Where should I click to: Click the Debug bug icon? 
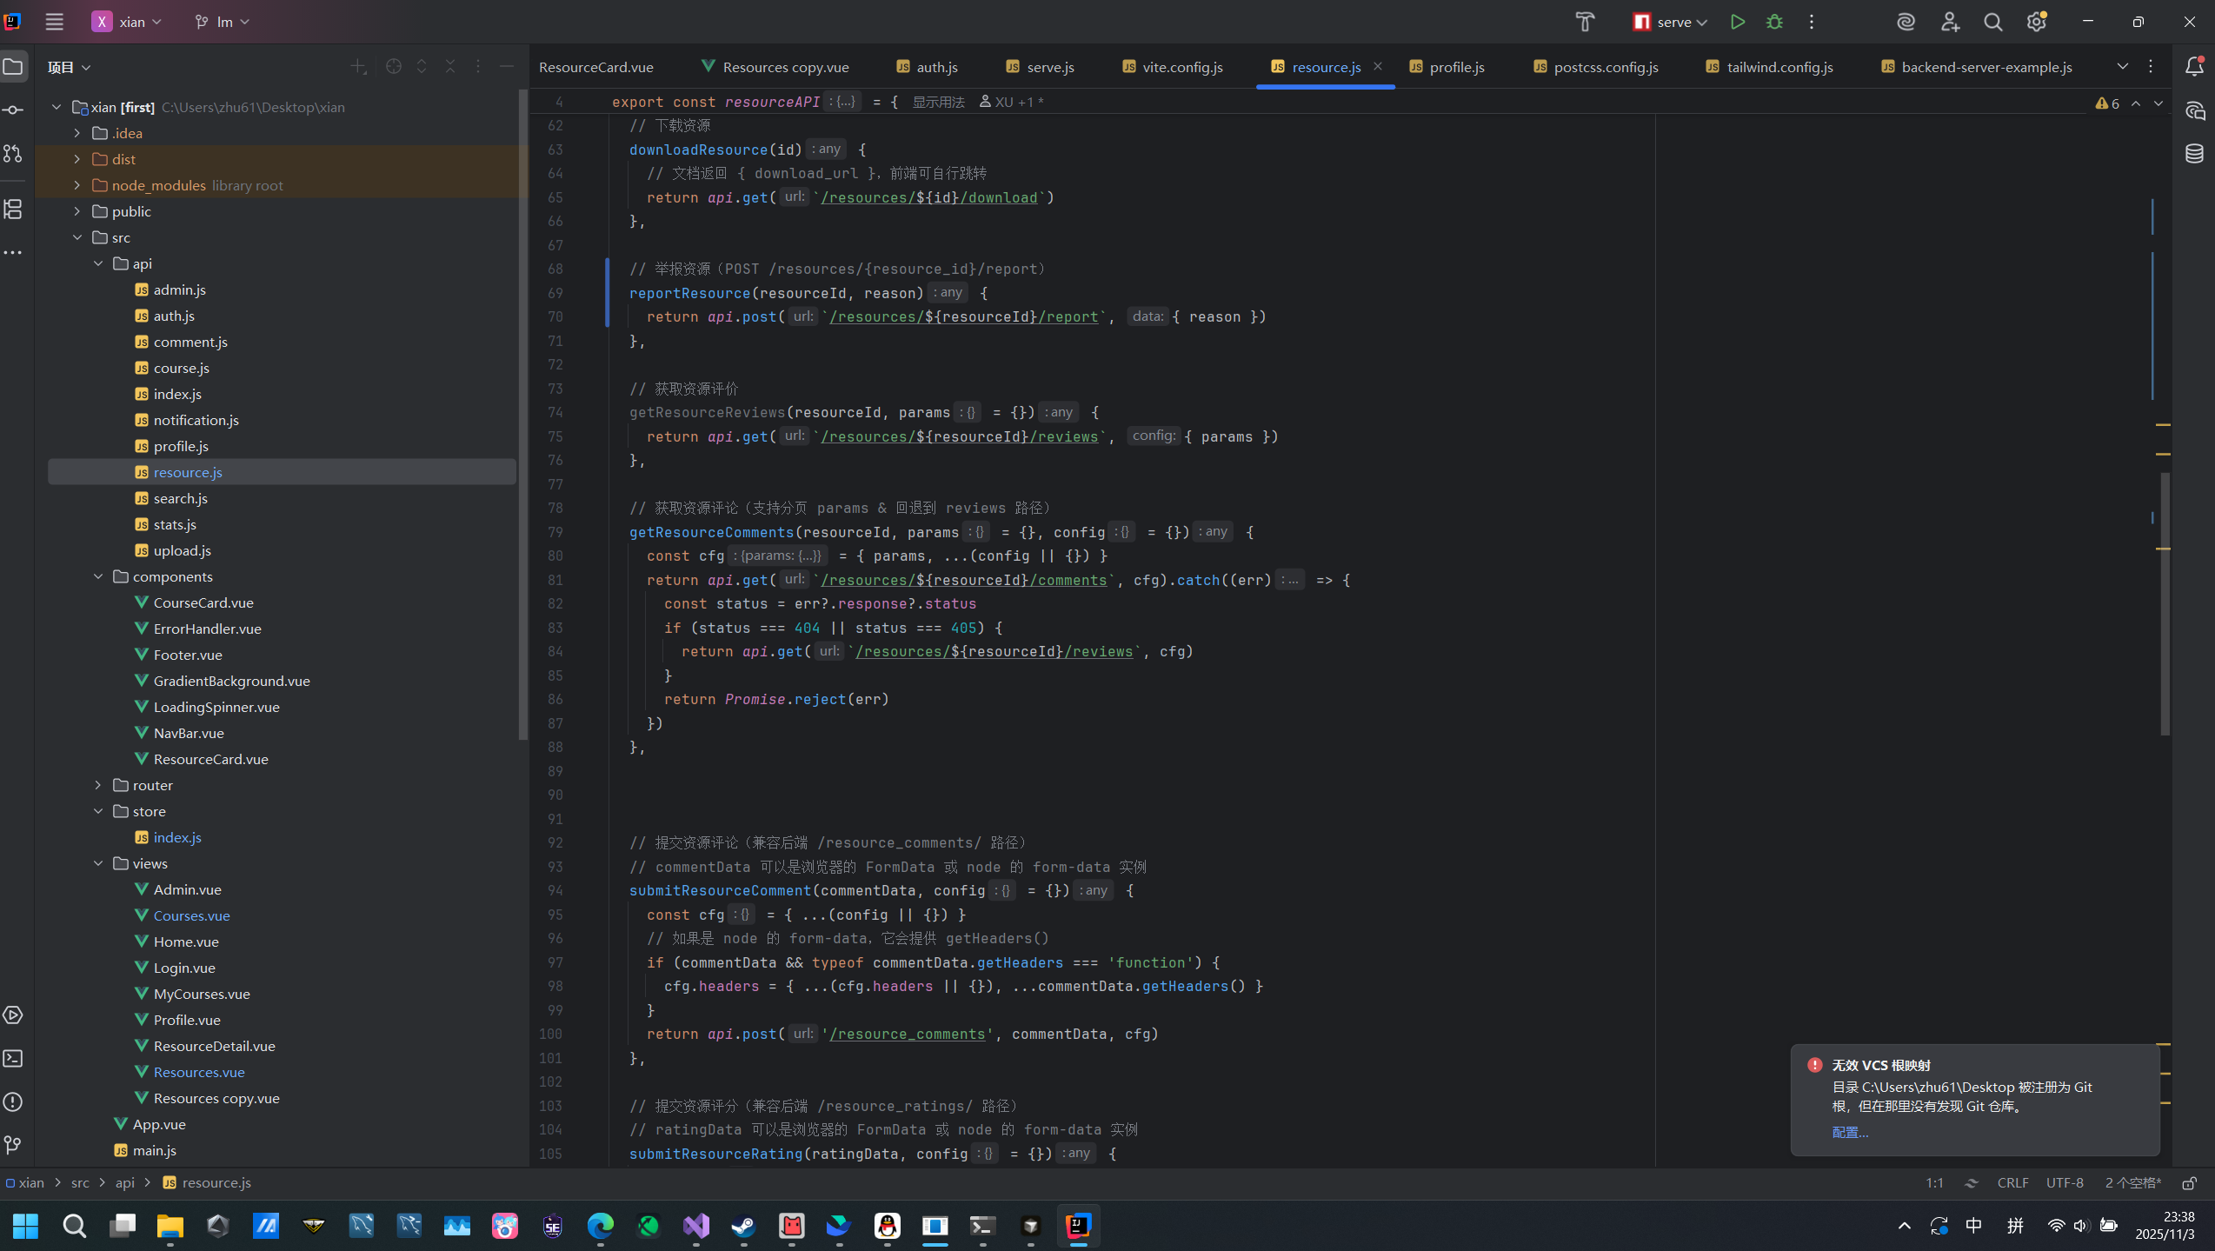(x=1774, y=22)
